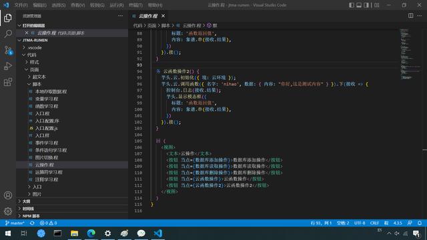
Task: Open the Windows Start menu
Action: coord(8,233)
